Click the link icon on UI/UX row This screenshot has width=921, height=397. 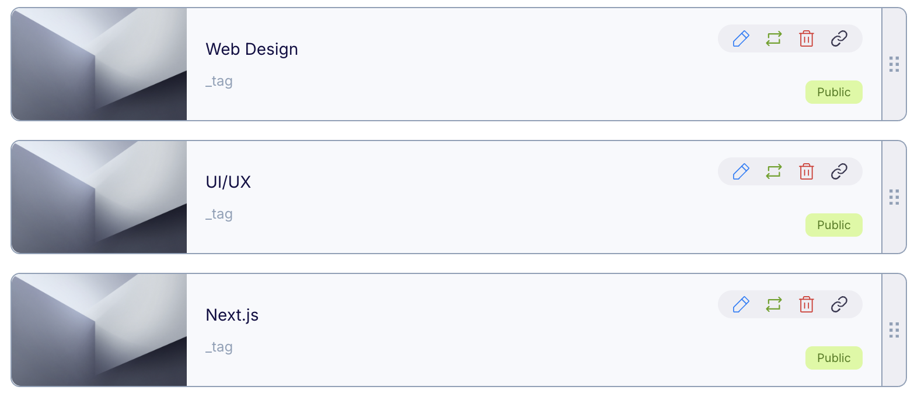tap(839, 171)
